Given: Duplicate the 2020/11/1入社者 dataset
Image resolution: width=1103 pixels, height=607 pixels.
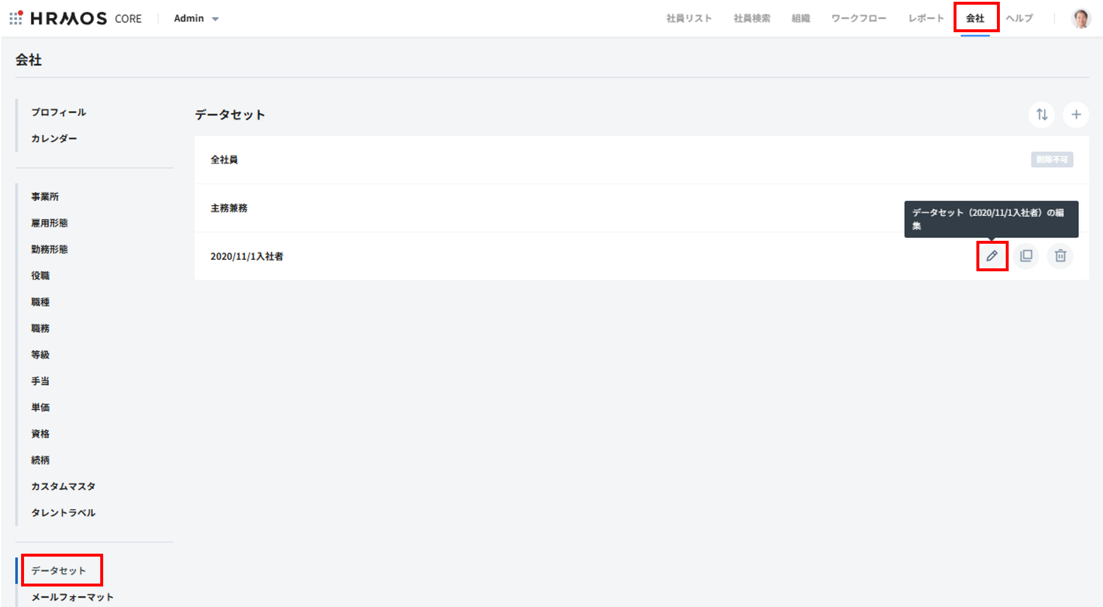Looking at the screenshot, I should 1026,256.
